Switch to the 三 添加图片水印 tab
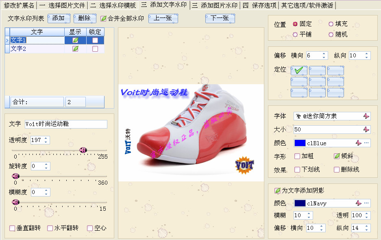 pos(215,5)
